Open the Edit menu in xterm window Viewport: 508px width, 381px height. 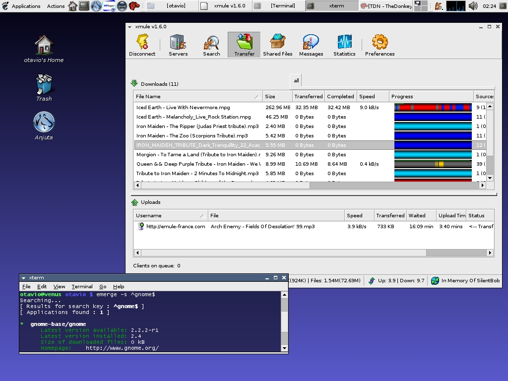pos(42,286)
